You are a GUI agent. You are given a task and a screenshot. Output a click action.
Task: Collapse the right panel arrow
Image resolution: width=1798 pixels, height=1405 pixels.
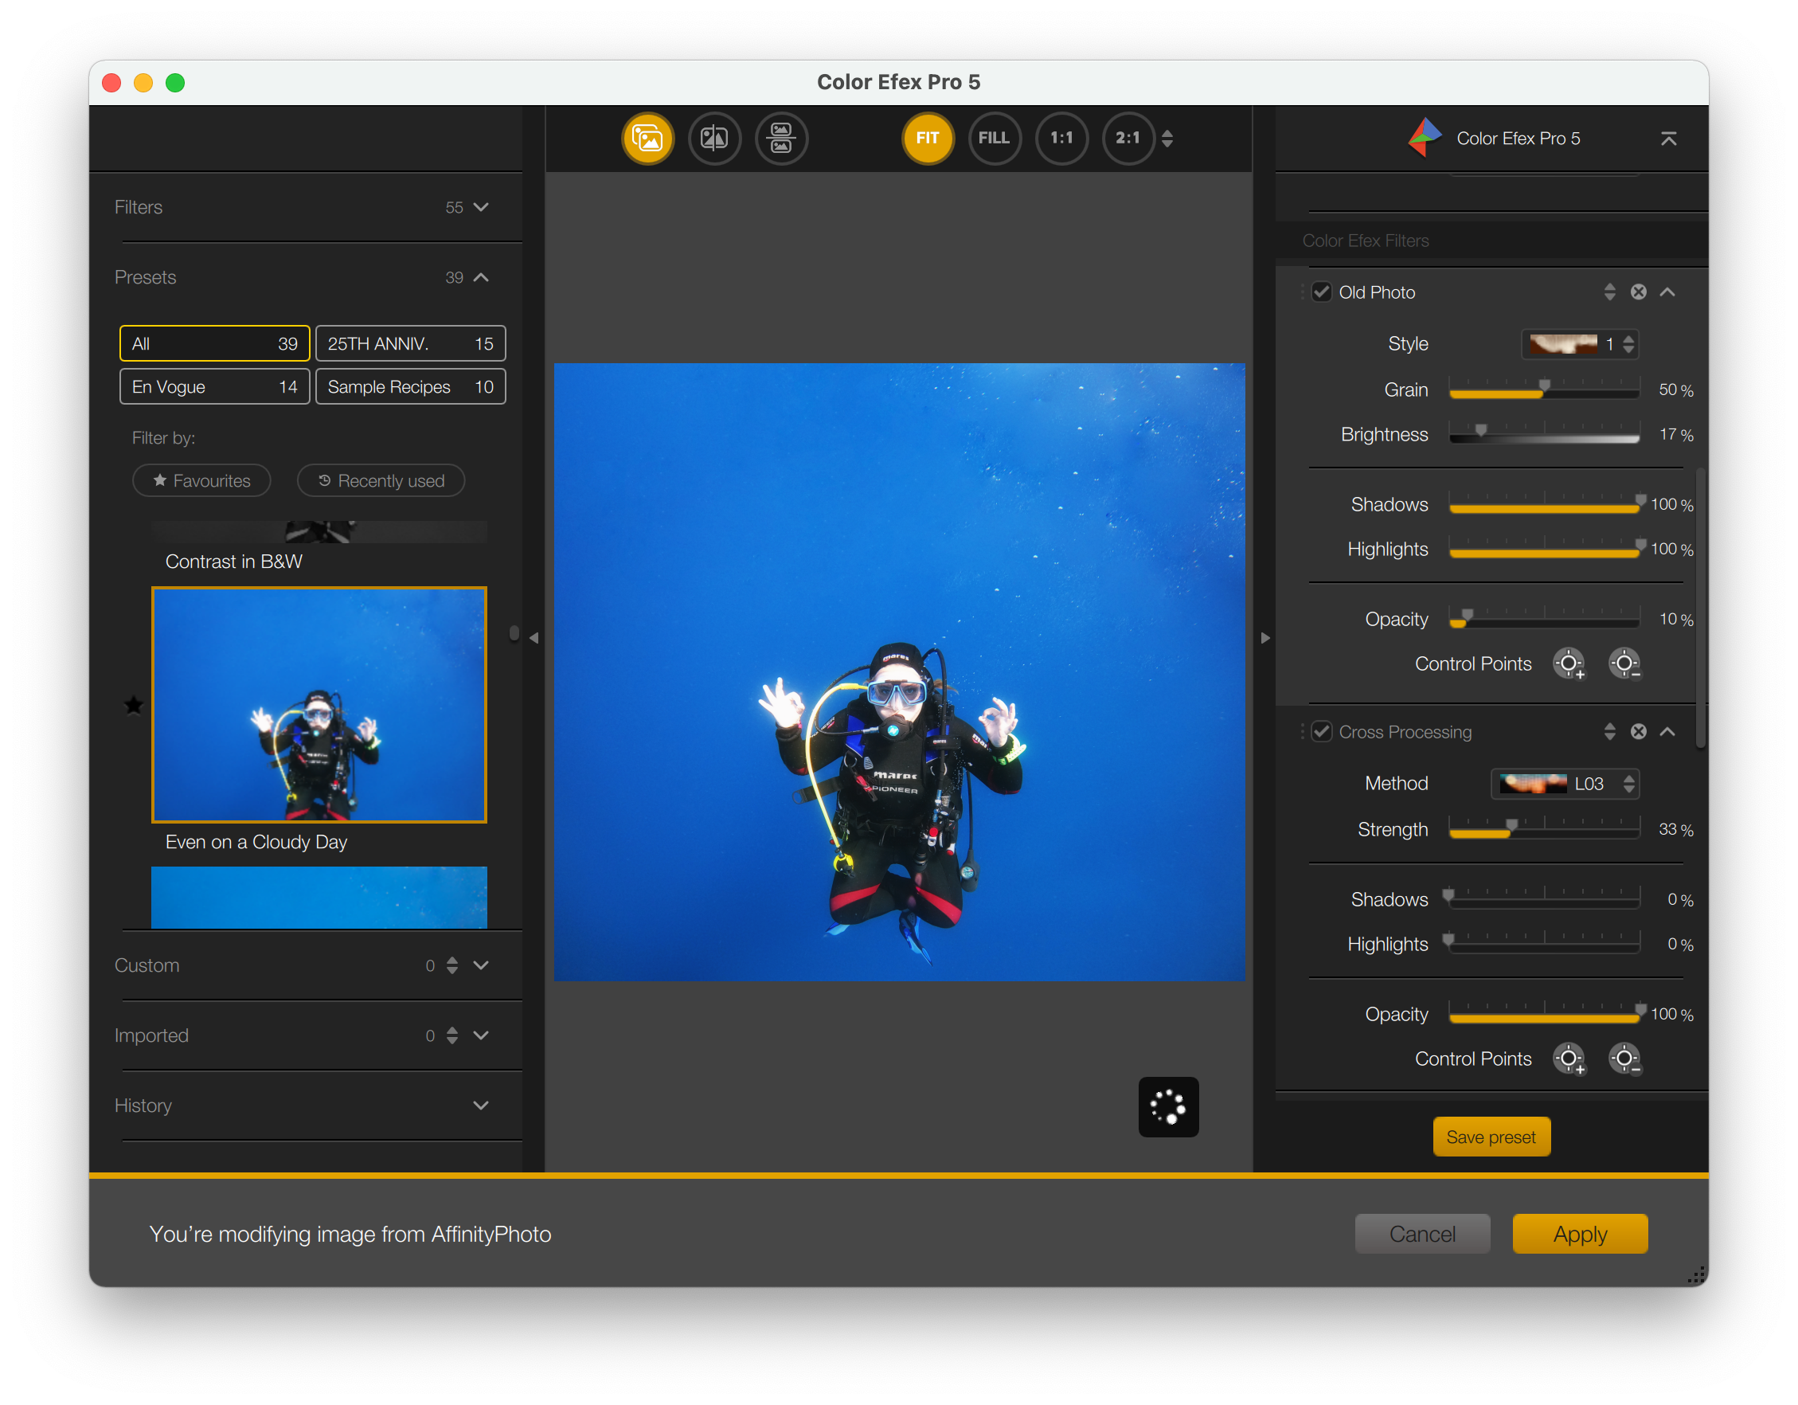click(1264, 638)
